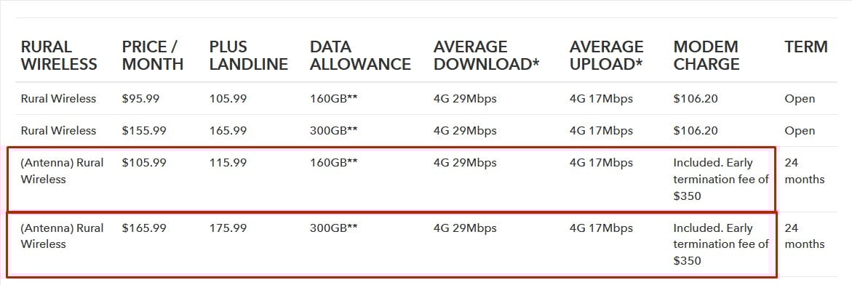Select the PLUS LANDLINE column header

coord(248,55)
